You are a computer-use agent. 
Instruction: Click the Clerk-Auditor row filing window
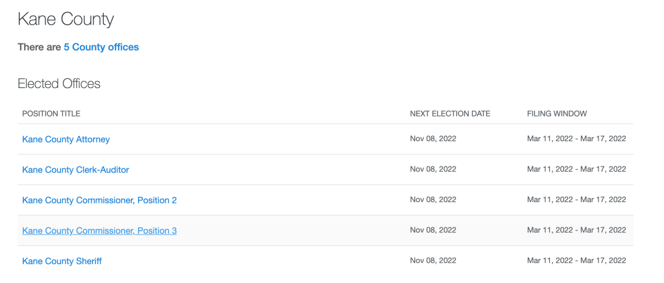pyautogui.click(x=576, y=169)
